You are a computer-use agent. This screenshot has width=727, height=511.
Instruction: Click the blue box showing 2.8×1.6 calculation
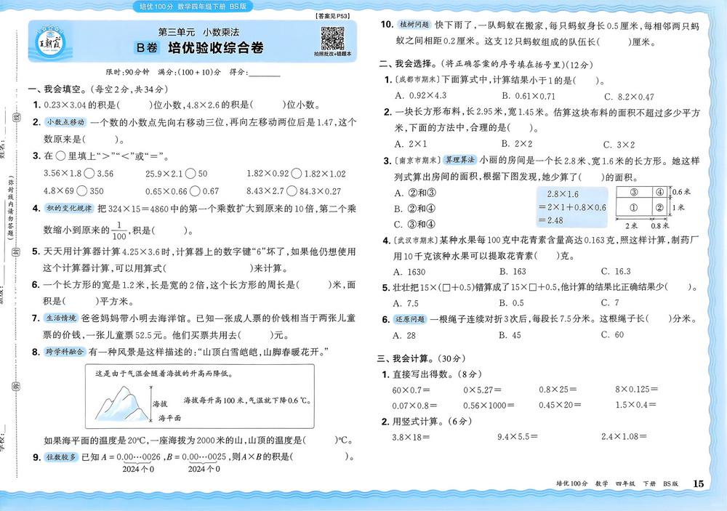(572, 207)
